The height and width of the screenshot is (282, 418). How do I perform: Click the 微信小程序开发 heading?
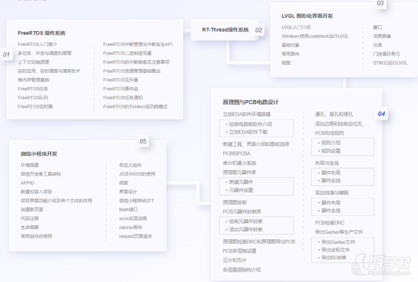pos(39,154)
